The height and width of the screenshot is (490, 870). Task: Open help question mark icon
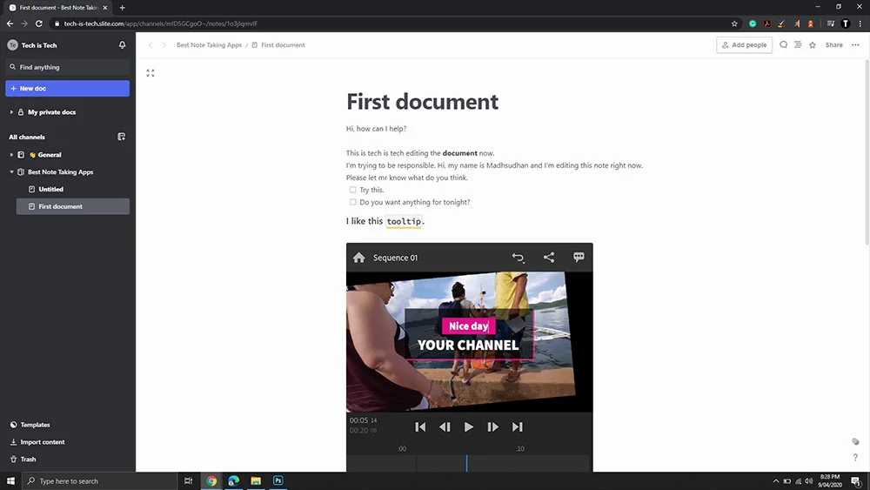[x=855, y=457]
